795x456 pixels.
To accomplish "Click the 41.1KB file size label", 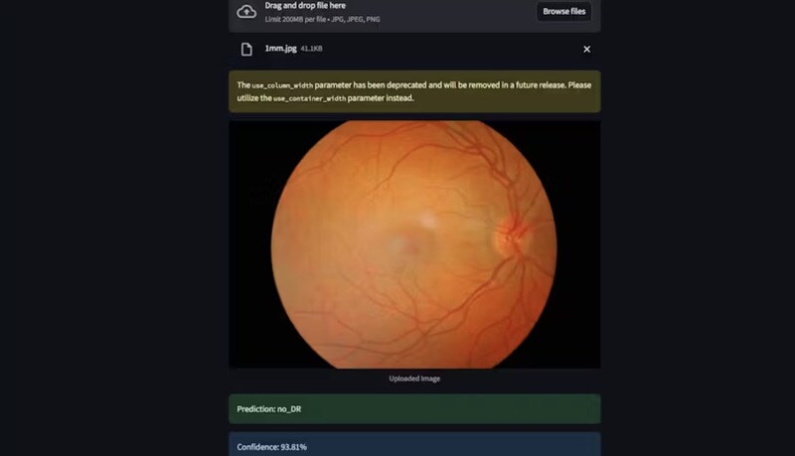I will pyautogui.click(x=311, y=49).
